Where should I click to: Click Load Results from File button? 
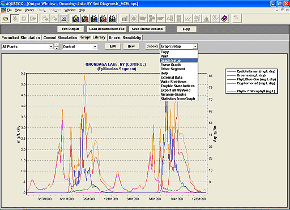click(x=106, y=29)
